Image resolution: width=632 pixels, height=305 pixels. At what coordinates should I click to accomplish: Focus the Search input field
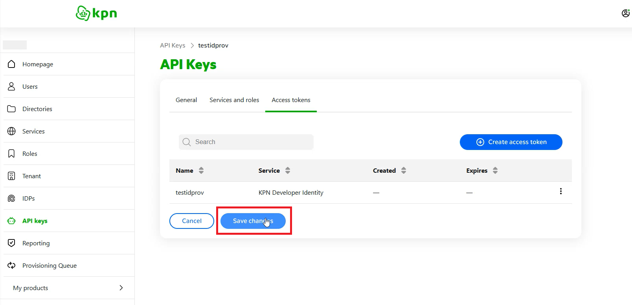(x=246, y=142)
